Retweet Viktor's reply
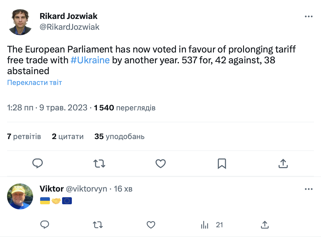This screenshot has height=237, width=321. 97,225
